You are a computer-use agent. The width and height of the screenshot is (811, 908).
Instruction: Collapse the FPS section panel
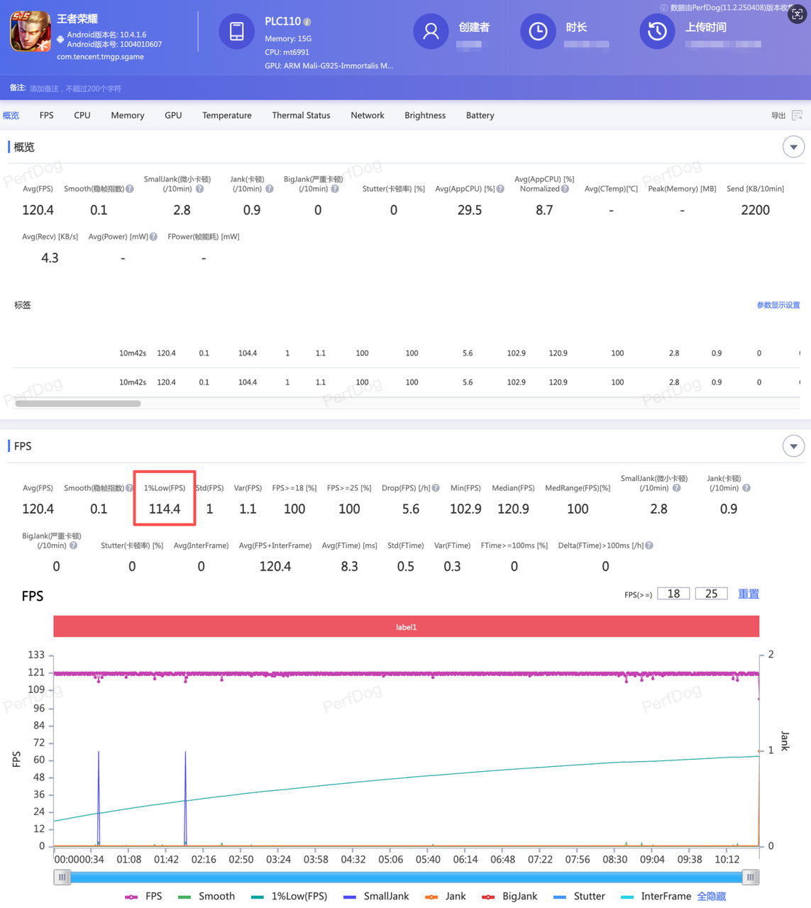793,446
